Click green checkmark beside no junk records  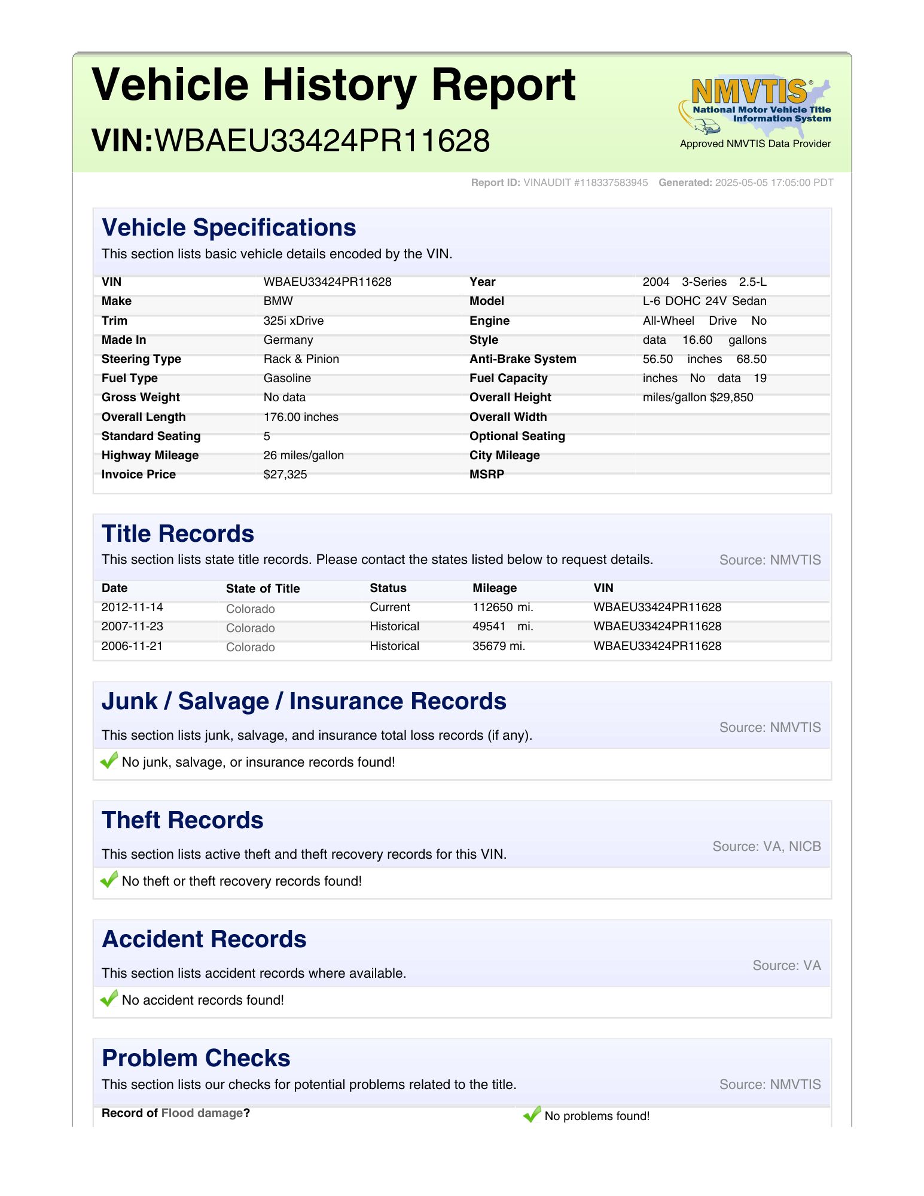109,761
